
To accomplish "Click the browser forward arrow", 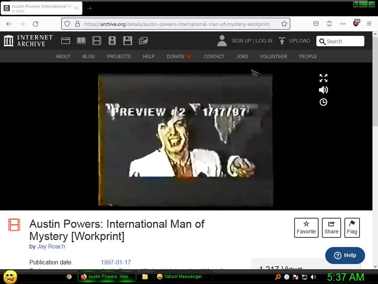I will pyautogui.click(x=22, y=24).
